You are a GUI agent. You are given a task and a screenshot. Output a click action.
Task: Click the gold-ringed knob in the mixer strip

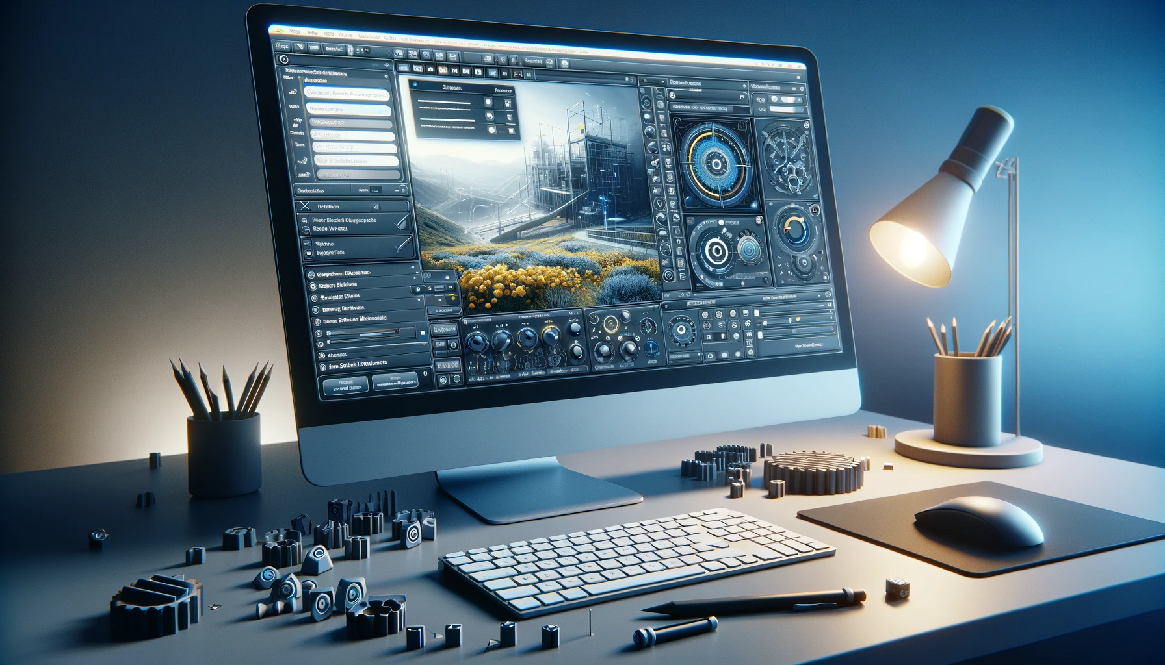(x=550, y=336)
